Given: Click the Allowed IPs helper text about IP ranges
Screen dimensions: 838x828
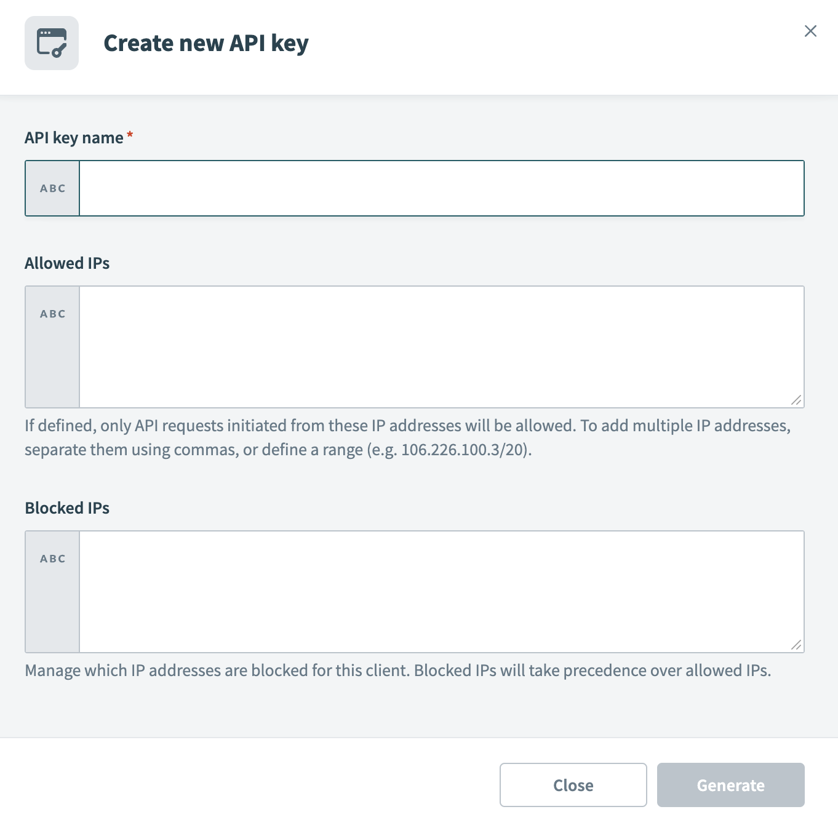Looking at the screenshot, I should [x=406, y=437].
